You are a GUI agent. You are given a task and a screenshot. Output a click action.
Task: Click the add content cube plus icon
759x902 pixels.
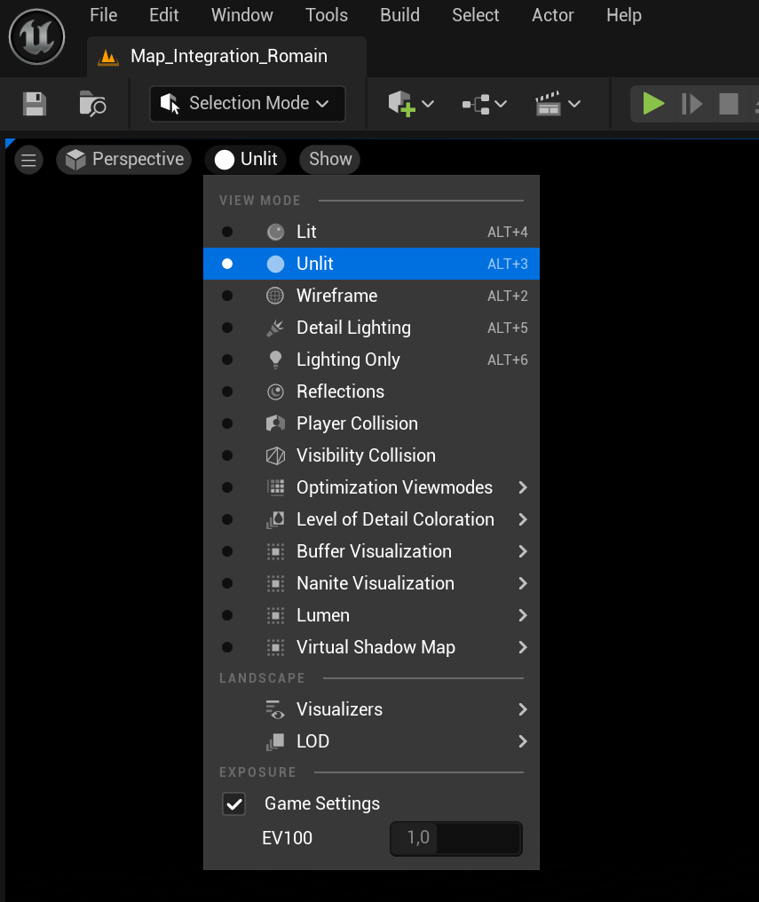401,104
